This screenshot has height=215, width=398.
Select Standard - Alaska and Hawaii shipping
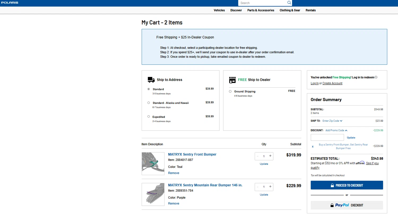coord(149,103)
